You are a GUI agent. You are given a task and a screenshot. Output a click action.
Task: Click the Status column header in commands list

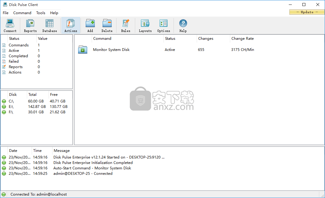[180, 39]
